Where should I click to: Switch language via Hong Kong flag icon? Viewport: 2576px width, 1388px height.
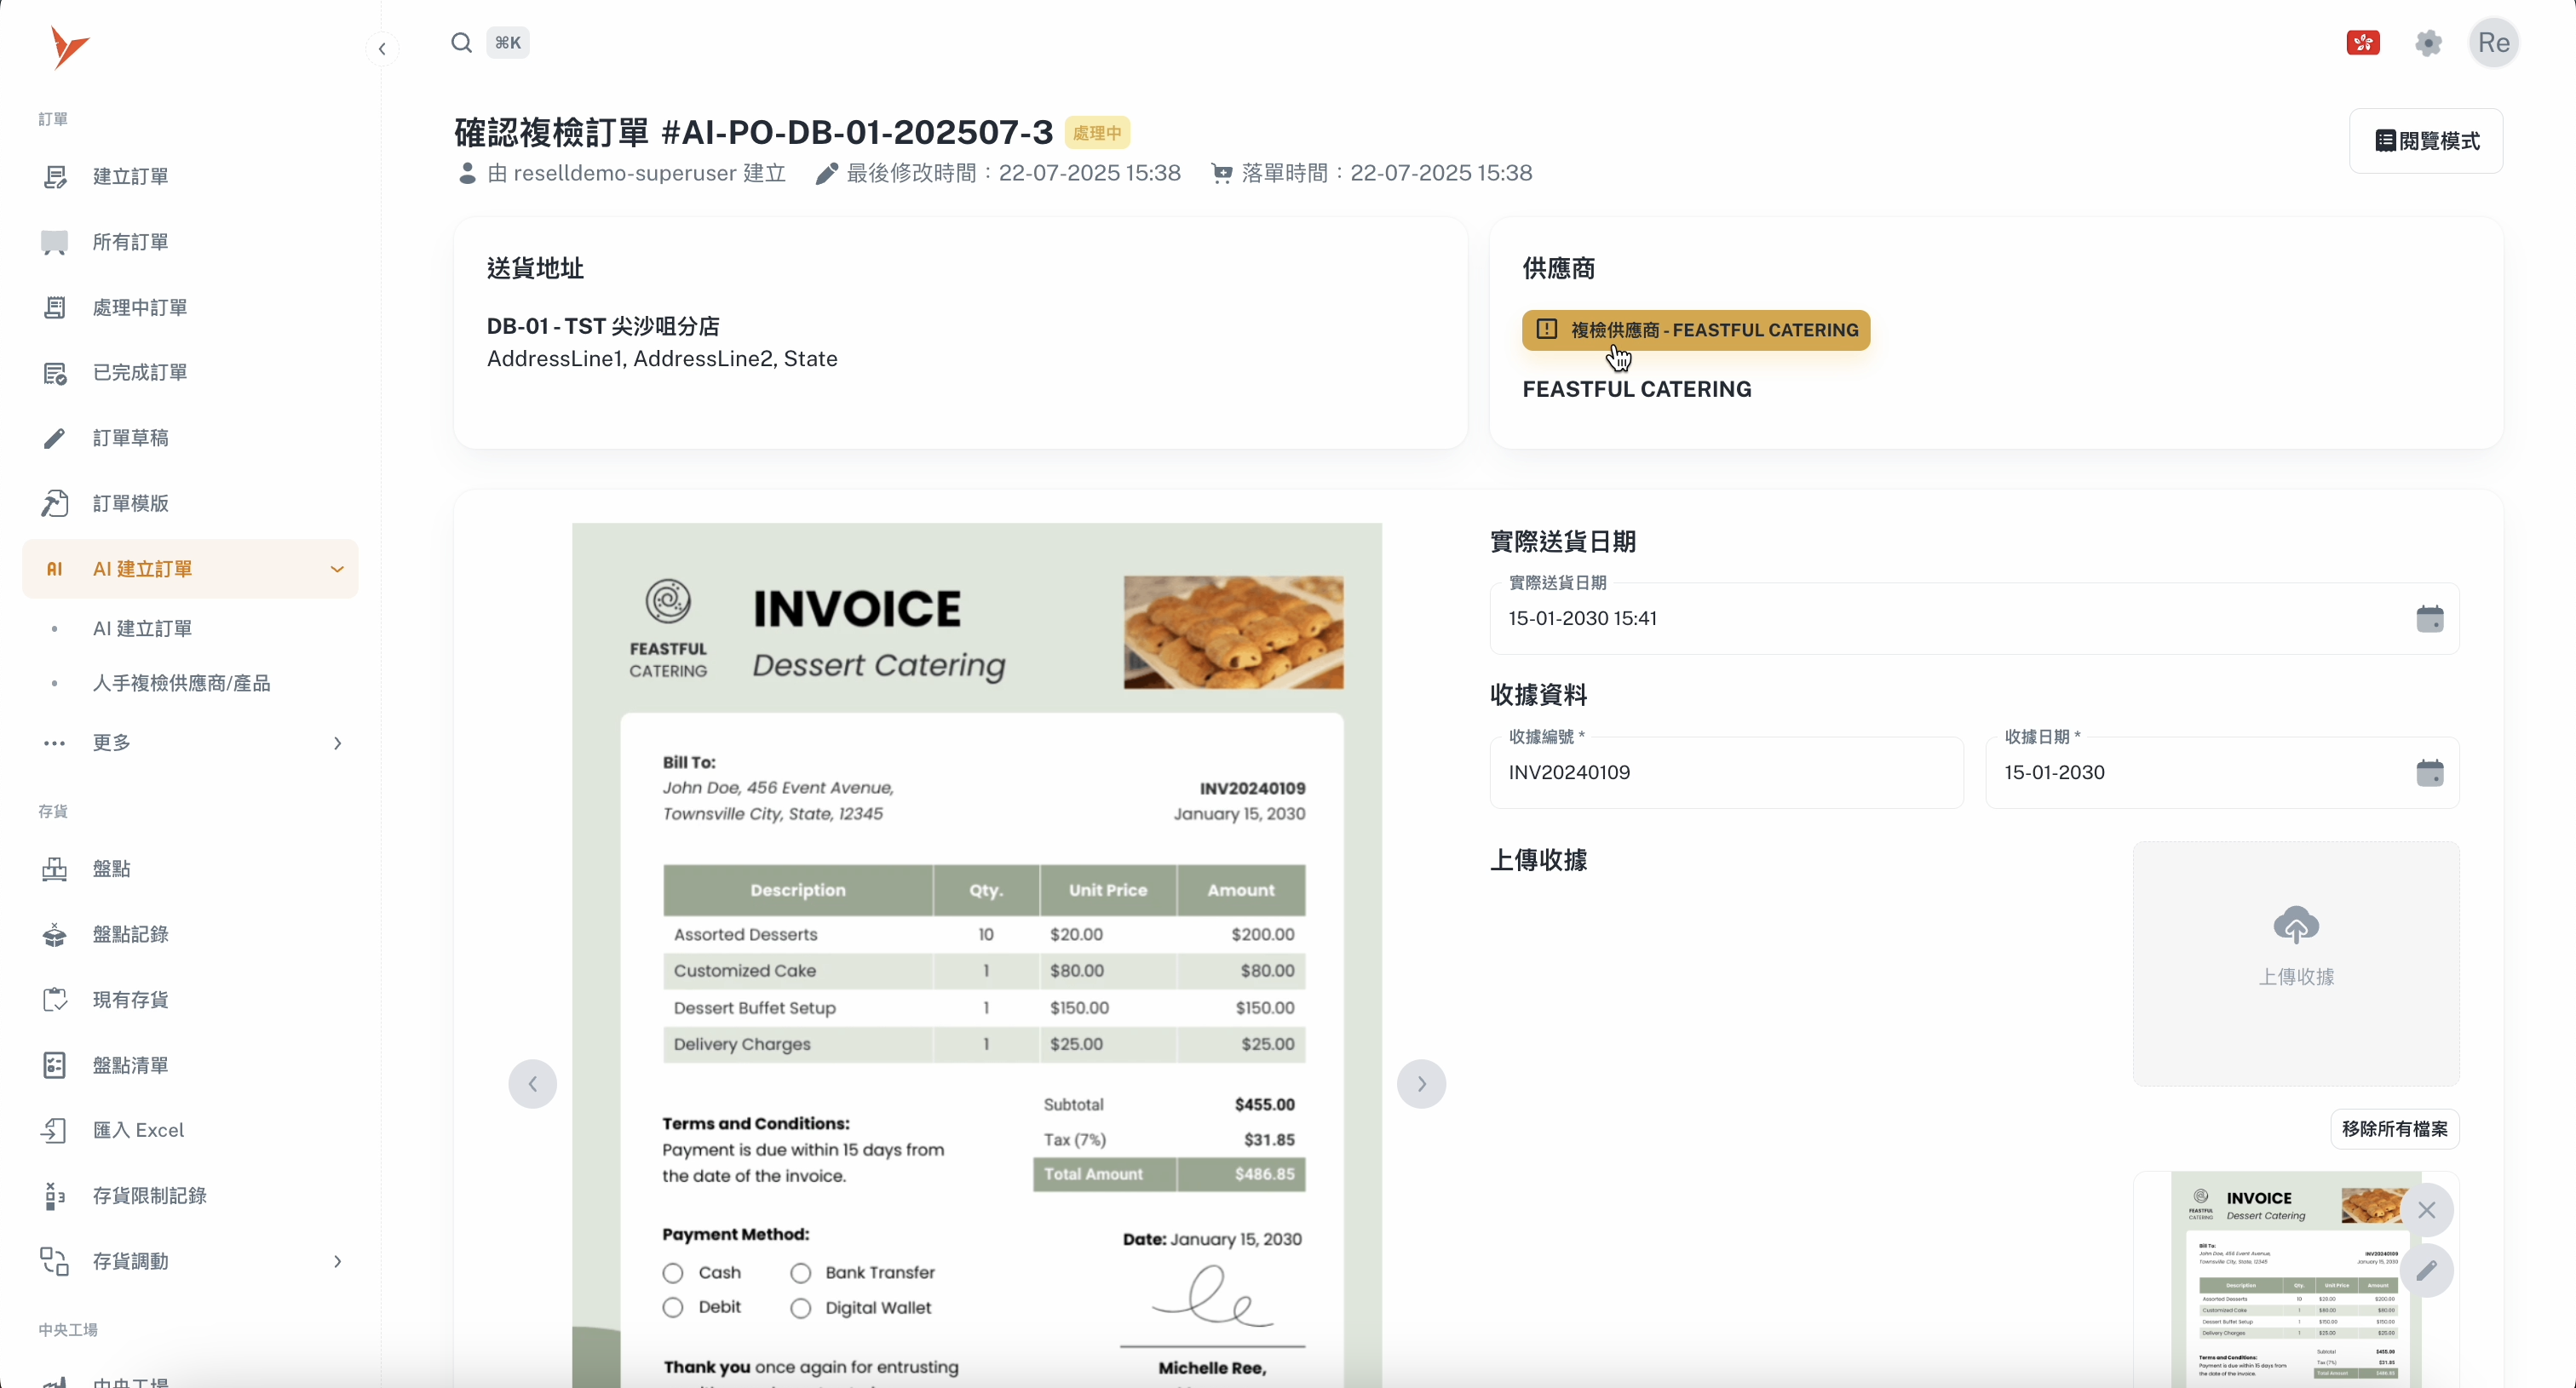[2363, 43]
